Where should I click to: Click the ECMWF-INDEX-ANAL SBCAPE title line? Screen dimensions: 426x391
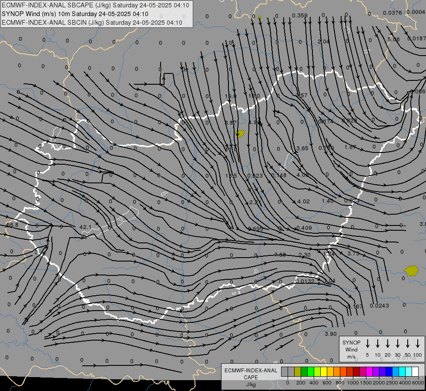95,5
